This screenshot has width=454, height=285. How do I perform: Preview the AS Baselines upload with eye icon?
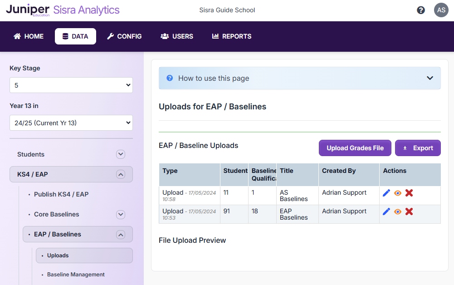click(398, 193)
